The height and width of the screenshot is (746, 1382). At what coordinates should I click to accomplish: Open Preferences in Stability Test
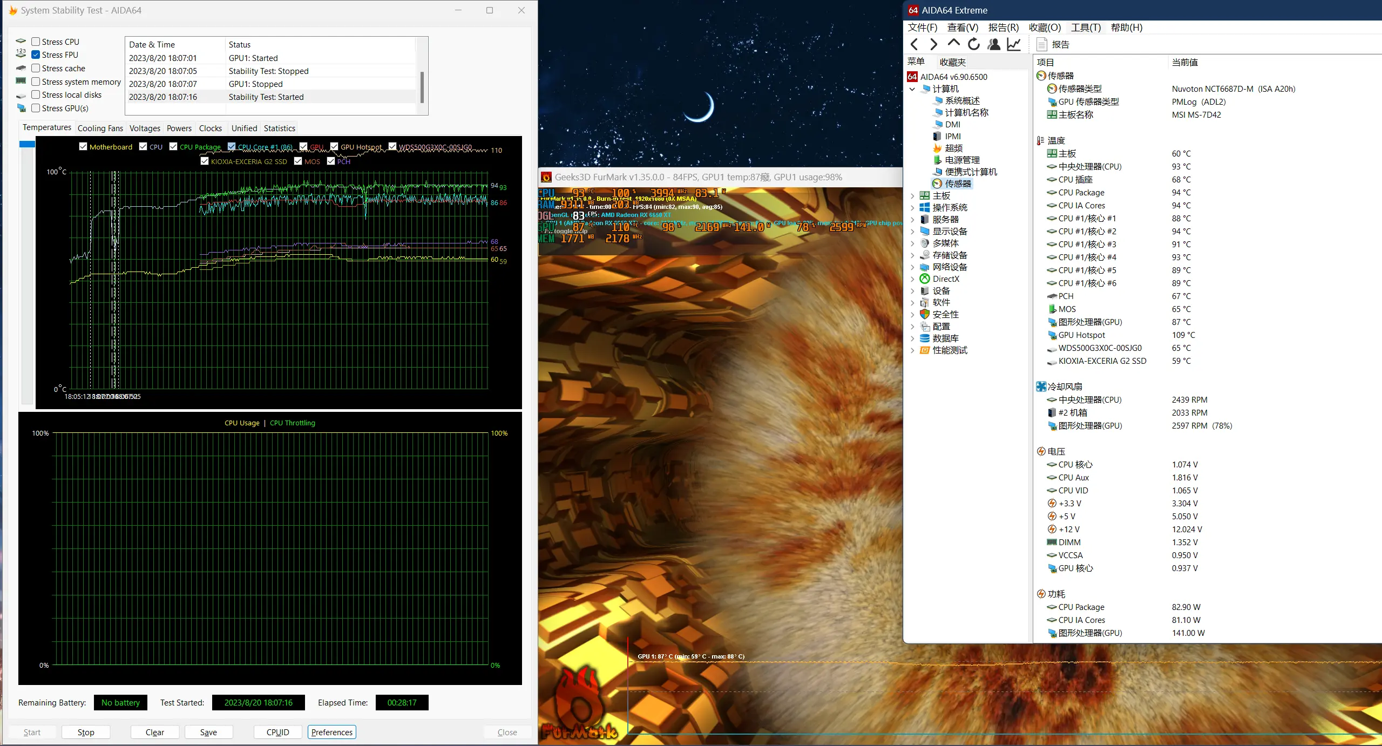[x=331, y=732]
